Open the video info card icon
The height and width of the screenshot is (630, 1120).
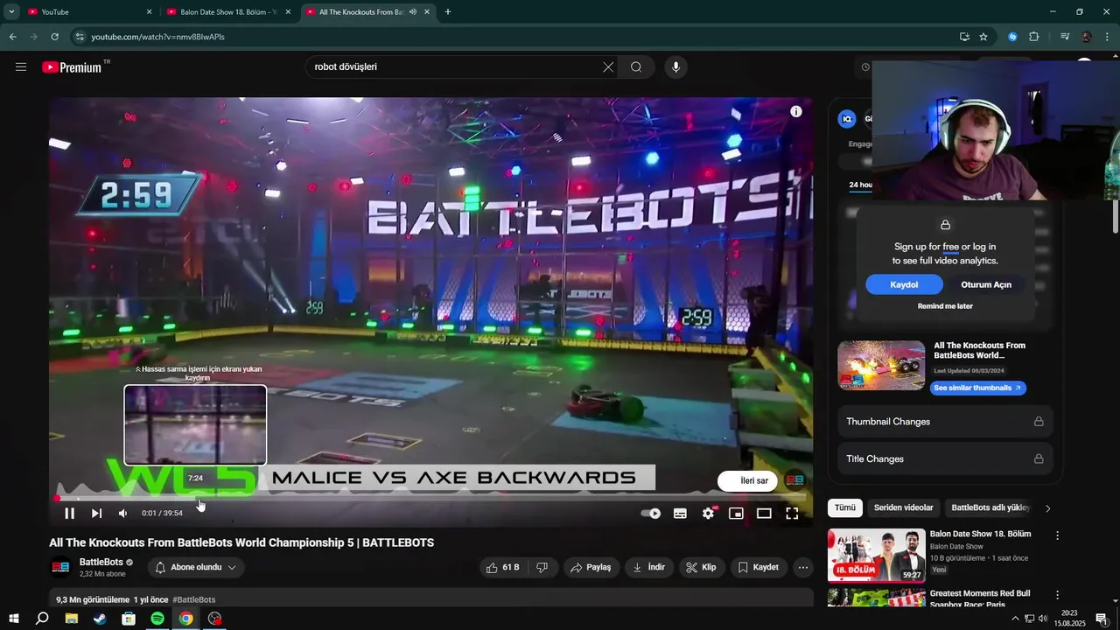pos(796,111)
